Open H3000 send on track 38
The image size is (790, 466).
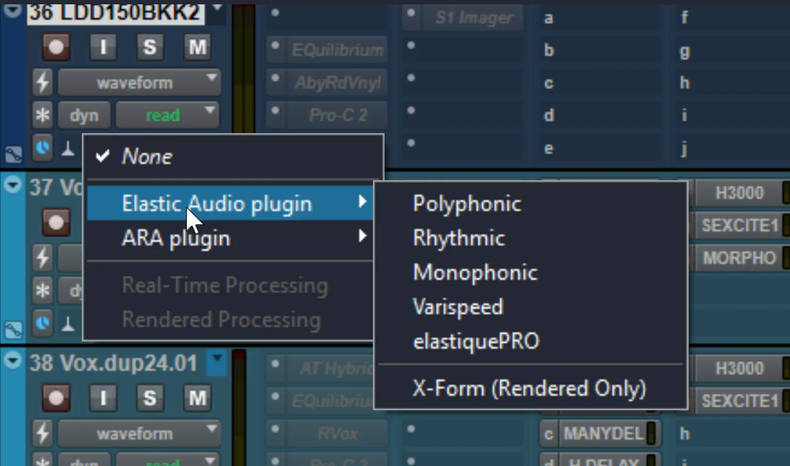point(740,368)
